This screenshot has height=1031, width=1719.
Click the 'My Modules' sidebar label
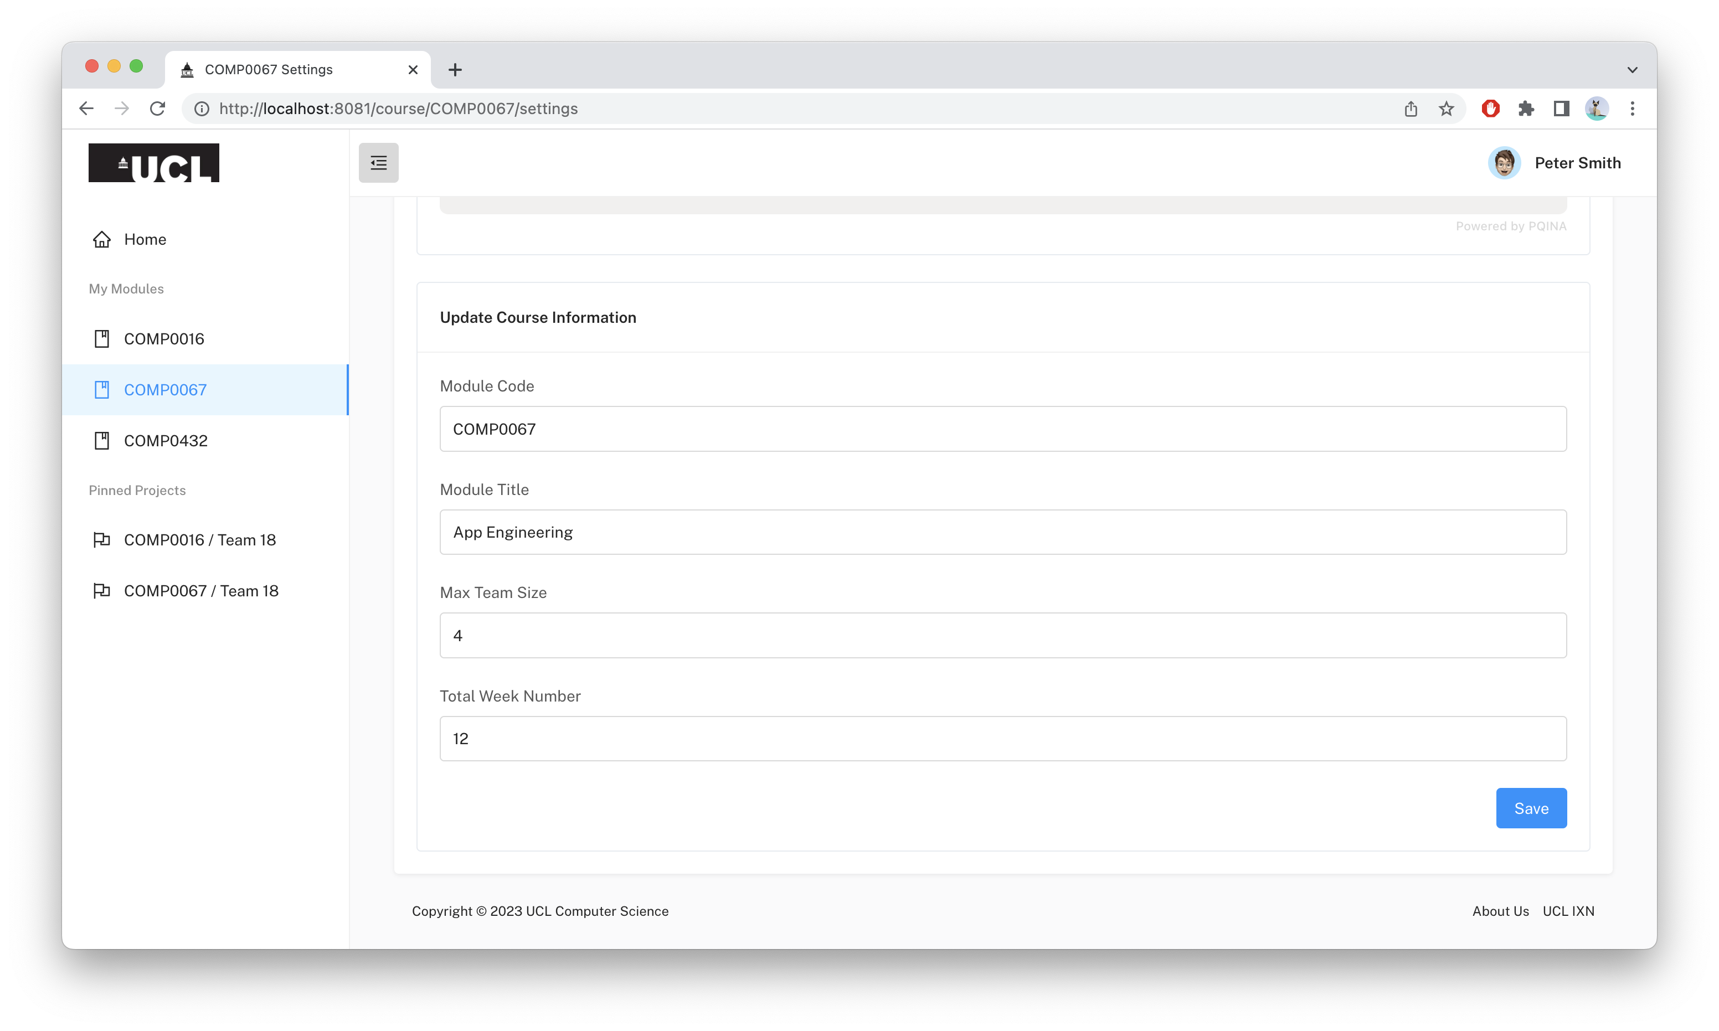point(126,288)
